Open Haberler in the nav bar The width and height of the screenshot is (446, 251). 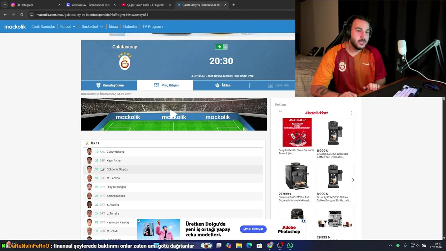(x=130, y=26)
